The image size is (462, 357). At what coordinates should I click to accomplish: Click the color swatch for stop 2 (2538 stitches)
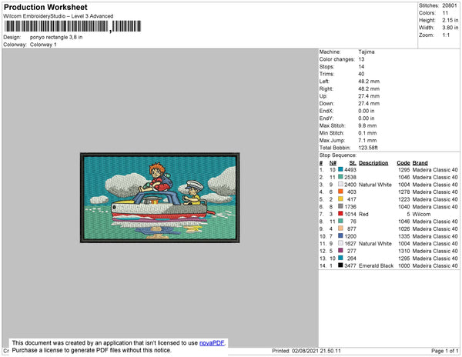pyautogui.click(x=340, y=177)
